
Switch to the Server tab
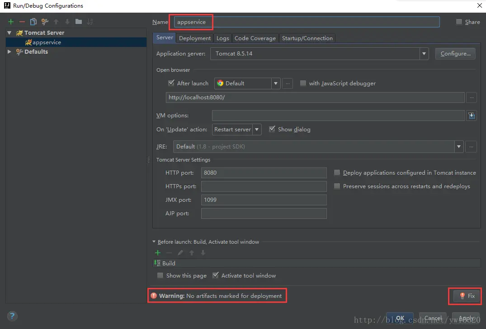pyautogui.click(x=165, y=38)
